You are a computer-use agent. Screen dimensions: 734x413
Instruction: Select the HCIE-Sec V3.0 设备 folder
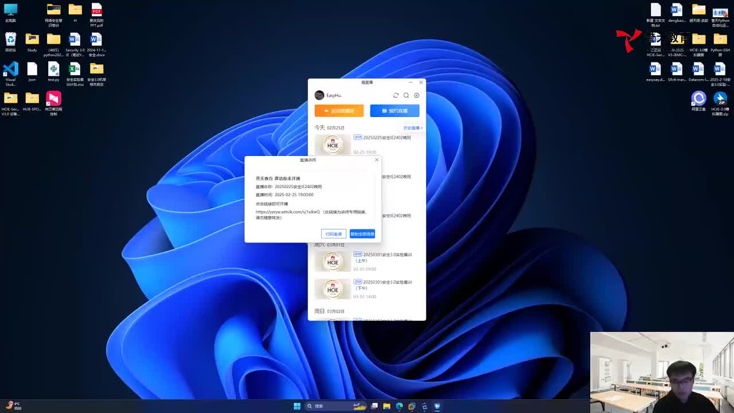tap(10, 104)
